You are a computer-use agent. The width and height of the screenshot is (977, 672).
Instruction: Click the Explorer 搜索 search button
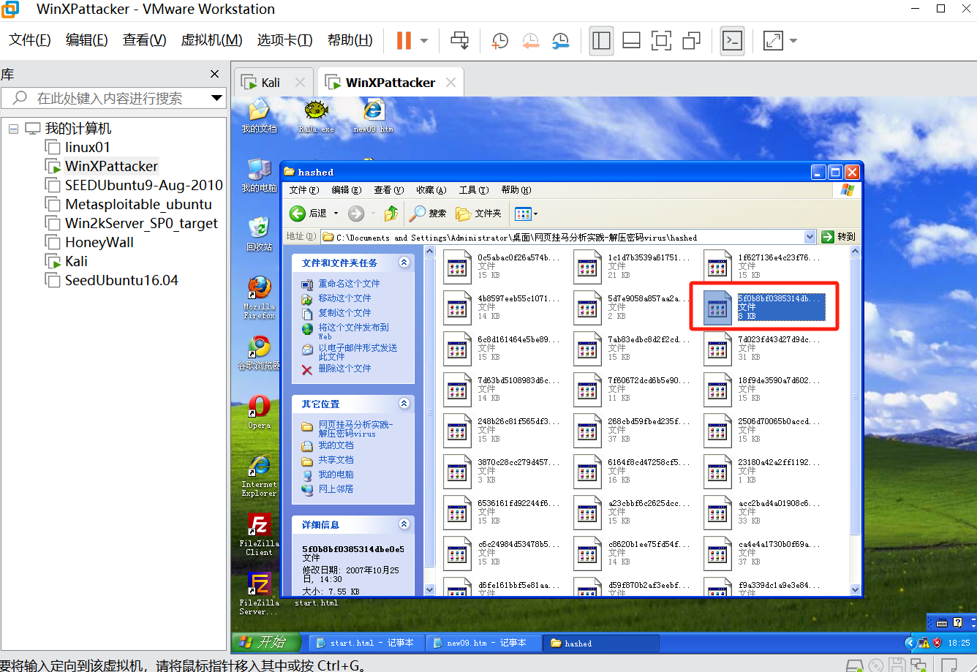pos(428,214)
